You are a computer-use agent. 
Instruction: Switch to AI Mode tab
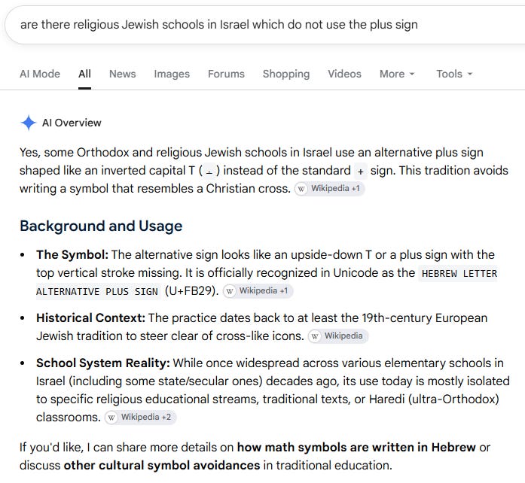(x=40, y=74)
